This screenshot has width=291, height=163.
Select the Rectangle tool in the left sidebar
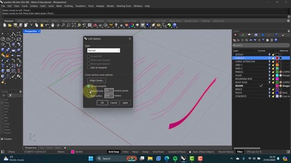tap(19, 39)
